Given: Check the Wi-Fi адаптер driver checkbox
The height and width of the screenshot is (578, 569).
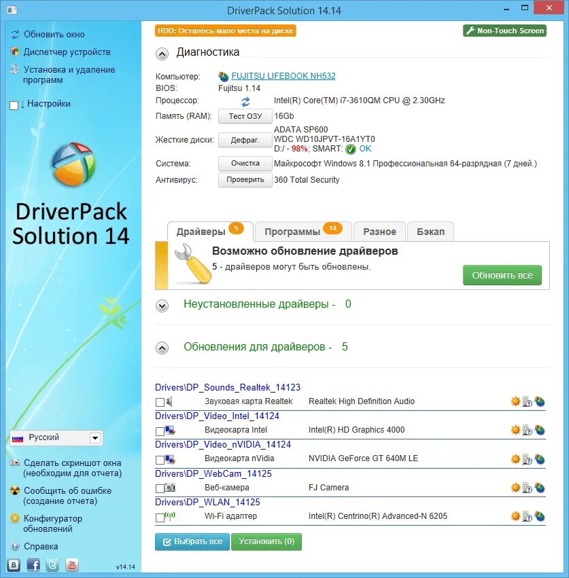Looking at the screenshot, I should click(x=160, y=518).
